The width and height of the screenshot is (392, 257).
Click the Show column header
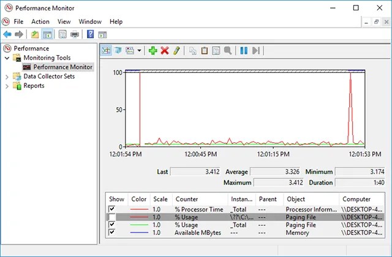click(116, 199)
